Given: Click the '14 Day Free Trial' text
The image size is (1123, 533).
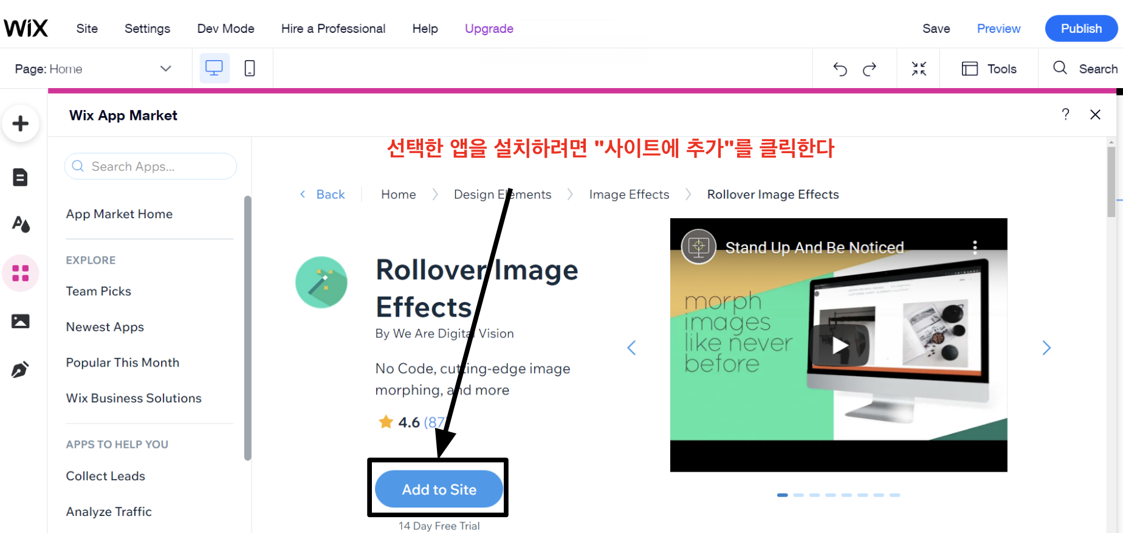Looking at the screenshot, I should tap(439, 526).
